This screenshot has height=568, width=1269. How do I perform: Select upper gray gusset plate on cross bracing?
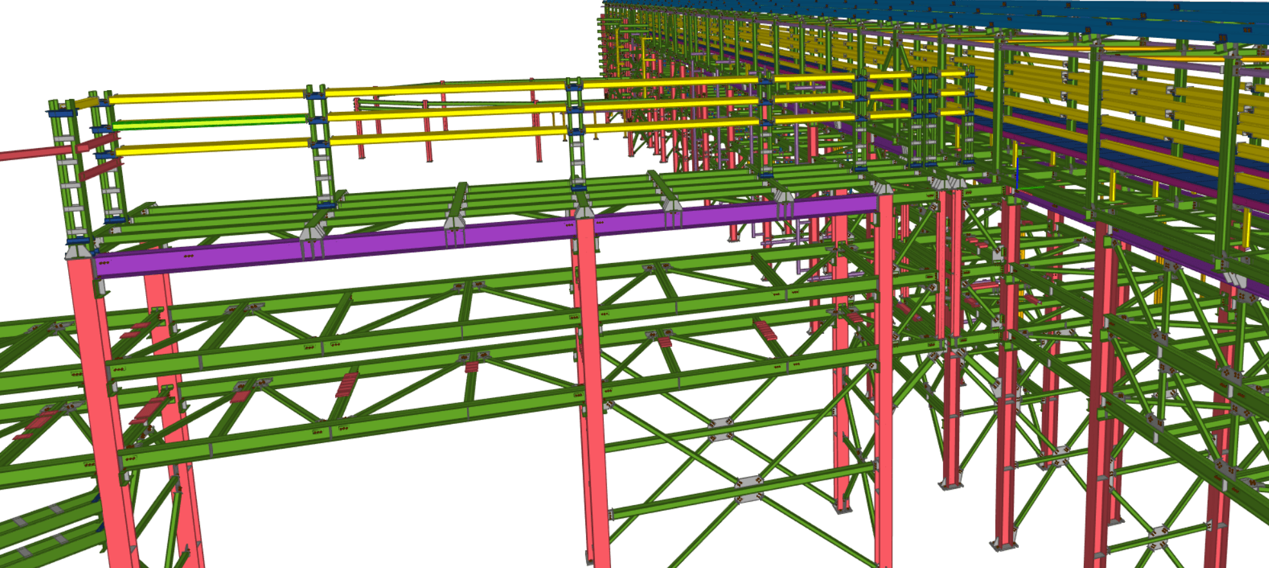click(720, 423)
